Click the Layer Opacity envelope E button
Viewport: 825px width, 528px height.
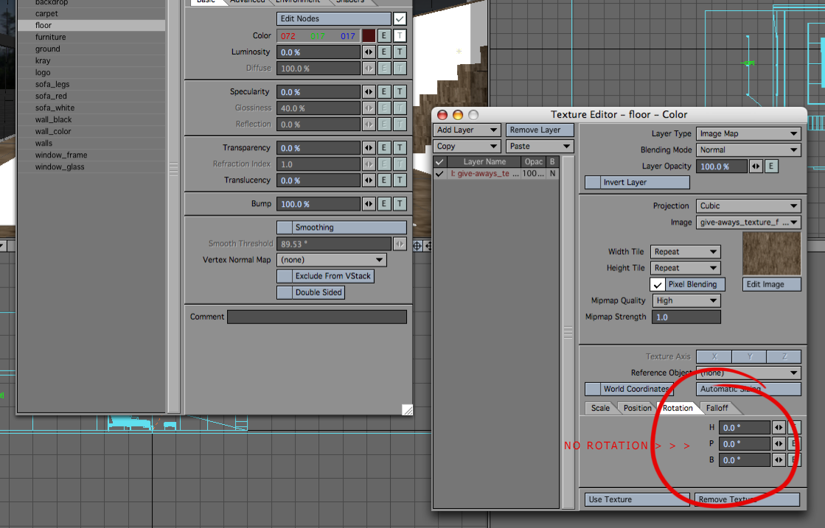[x=771, y=166]
